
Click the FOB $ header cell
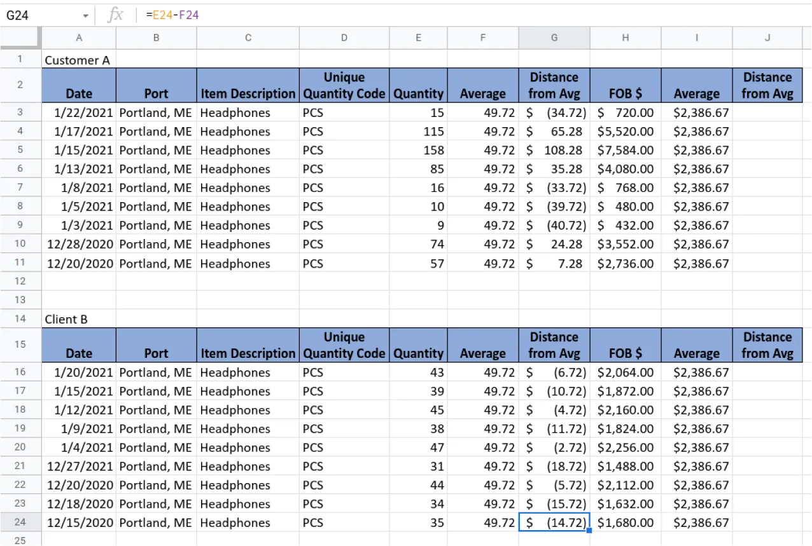pyautogui.click(x=625, y=85)
